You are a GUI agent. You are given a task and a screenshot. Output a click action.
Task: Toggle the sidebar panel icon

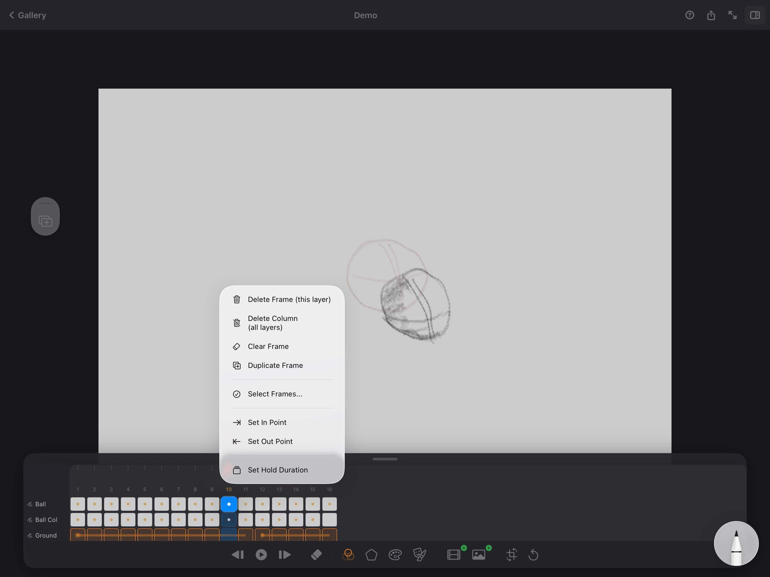(755, 15)
